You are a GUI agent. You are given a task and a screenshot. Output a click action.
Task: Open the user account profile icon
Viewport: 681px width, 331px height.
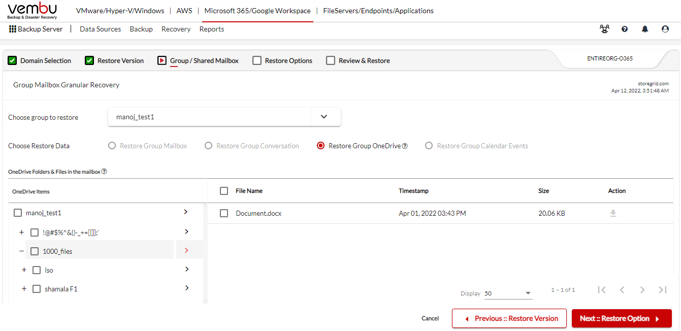(x=665, y=29)
